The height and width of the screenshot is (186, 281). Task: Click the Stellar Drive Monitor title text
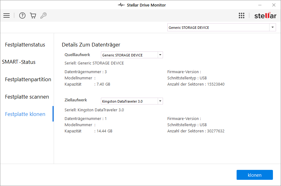click(146, 5)
